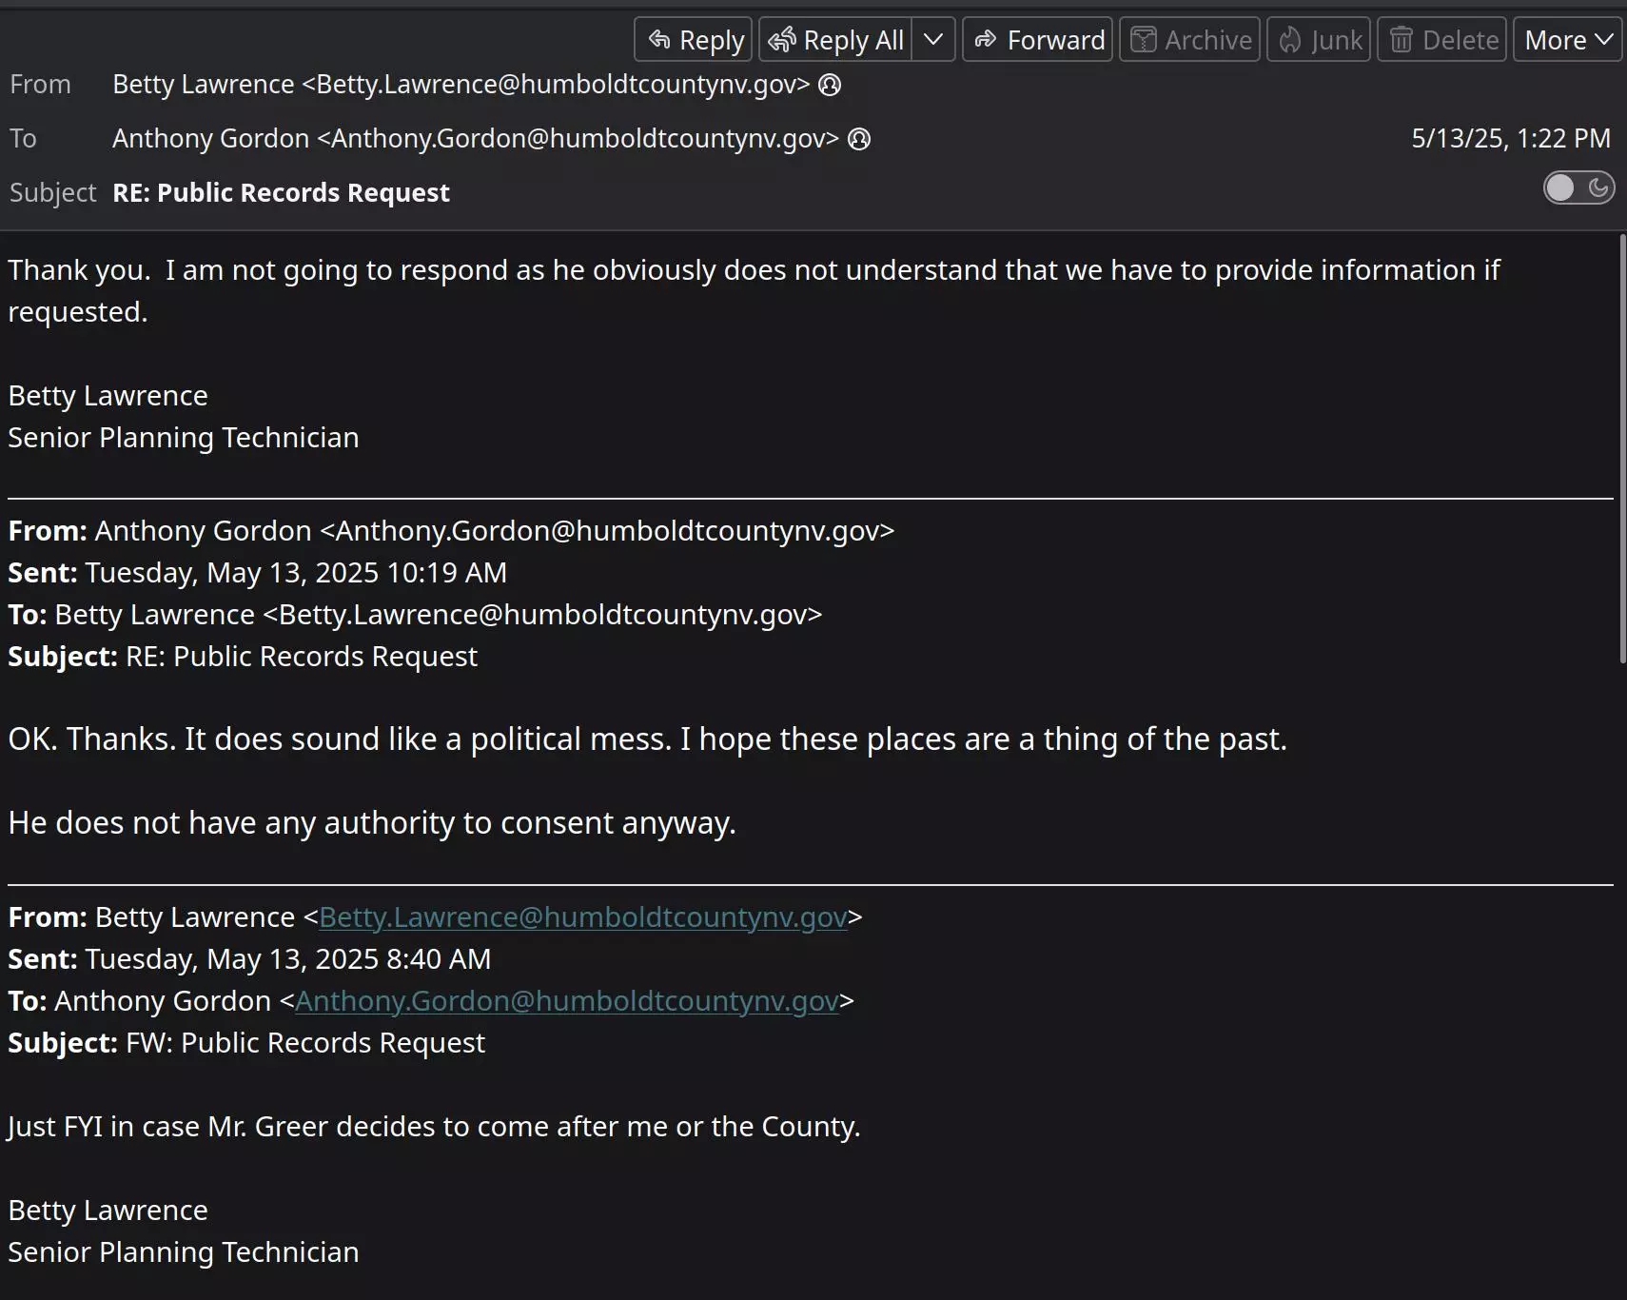Click the Forward arrow icon
The width and height of the screenshot is (1627, 1300).
986,40
